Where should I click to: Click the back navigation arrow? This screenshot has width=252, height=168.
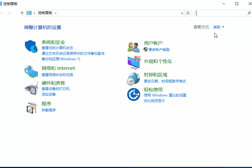click(1, 13)
